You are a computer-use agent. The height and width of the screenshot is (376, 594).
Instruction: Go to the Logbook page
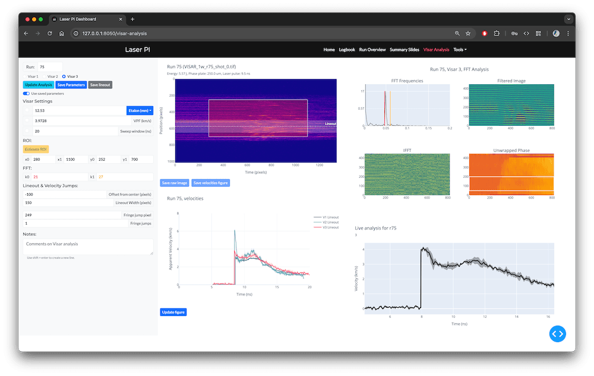tap(347, 50)
